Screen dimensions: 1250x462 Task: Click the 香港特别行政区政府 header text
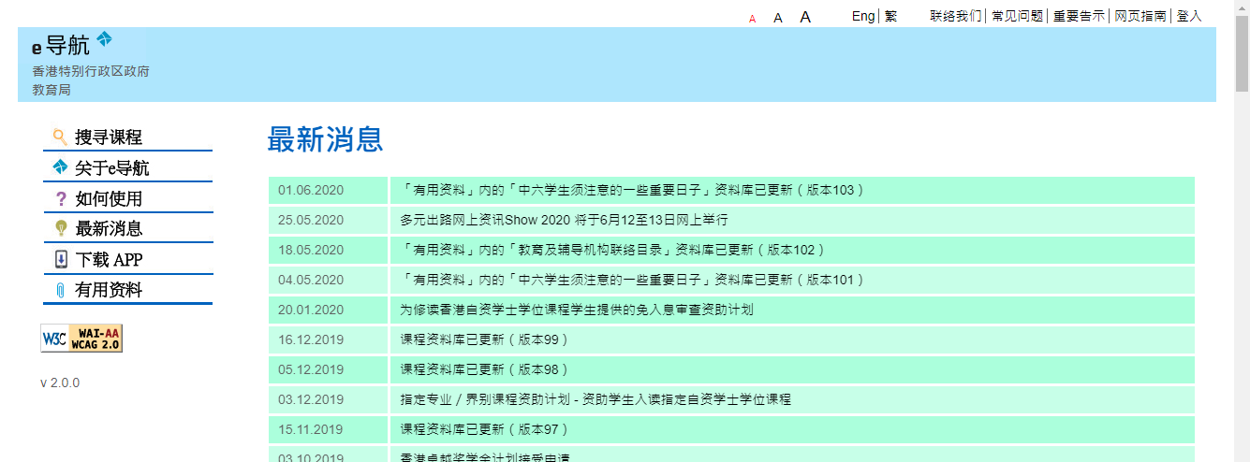tap(91, 71)
